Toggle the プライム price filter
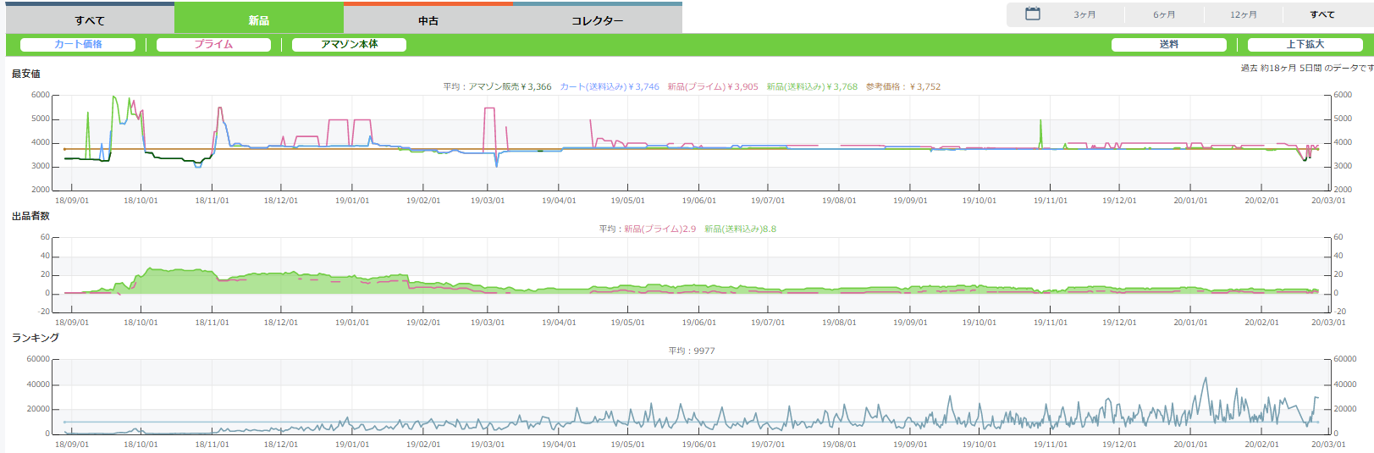1374x453 pixels. coord(213,45)
